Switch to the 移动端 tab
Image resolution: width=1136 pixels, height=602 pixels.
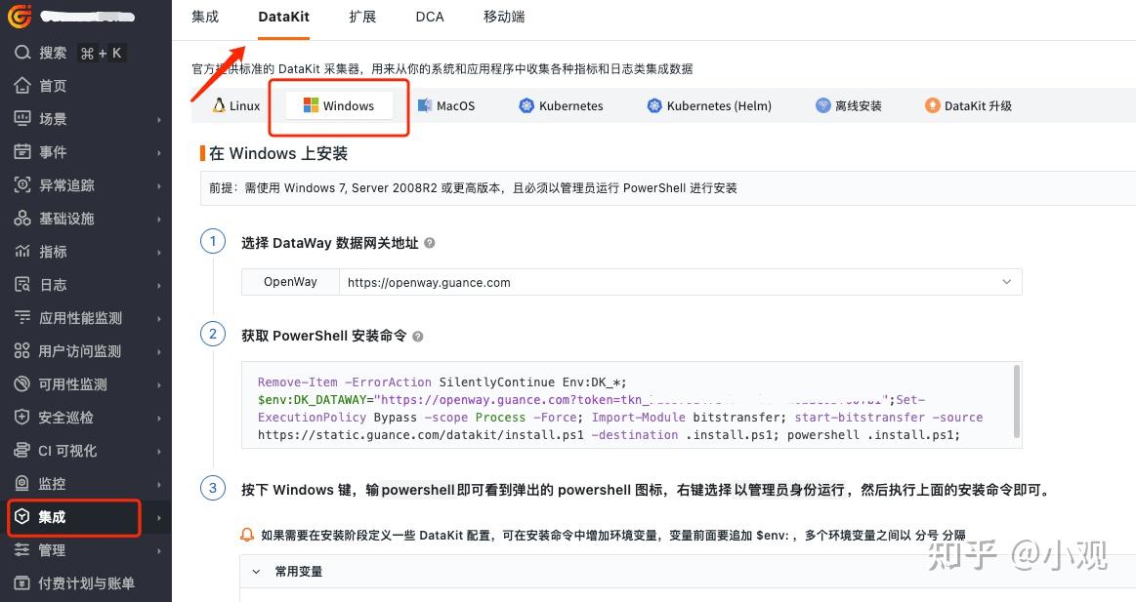point(504,17)
